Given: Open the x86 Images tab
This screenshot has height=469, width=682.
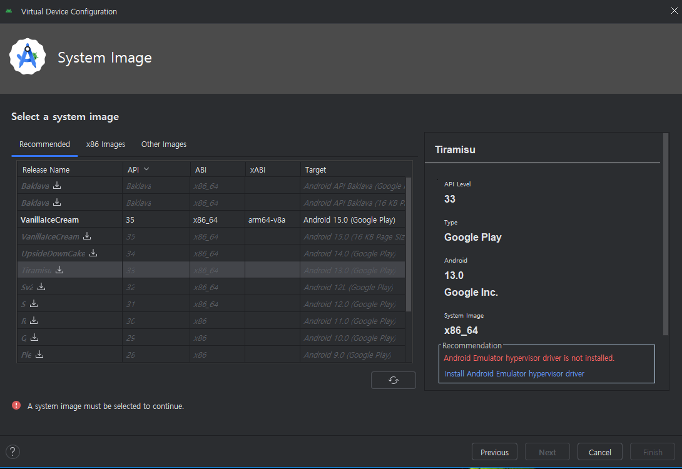Looking at the screenshot, I should [106, 144].
